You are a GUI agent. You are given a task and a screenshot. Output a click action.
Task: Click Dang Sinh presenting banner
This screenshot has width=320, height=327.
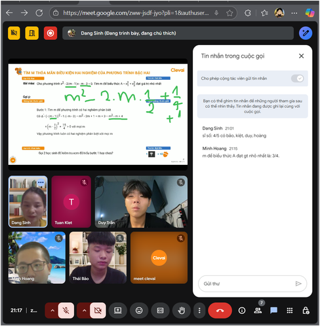click(x=178, y=33)
